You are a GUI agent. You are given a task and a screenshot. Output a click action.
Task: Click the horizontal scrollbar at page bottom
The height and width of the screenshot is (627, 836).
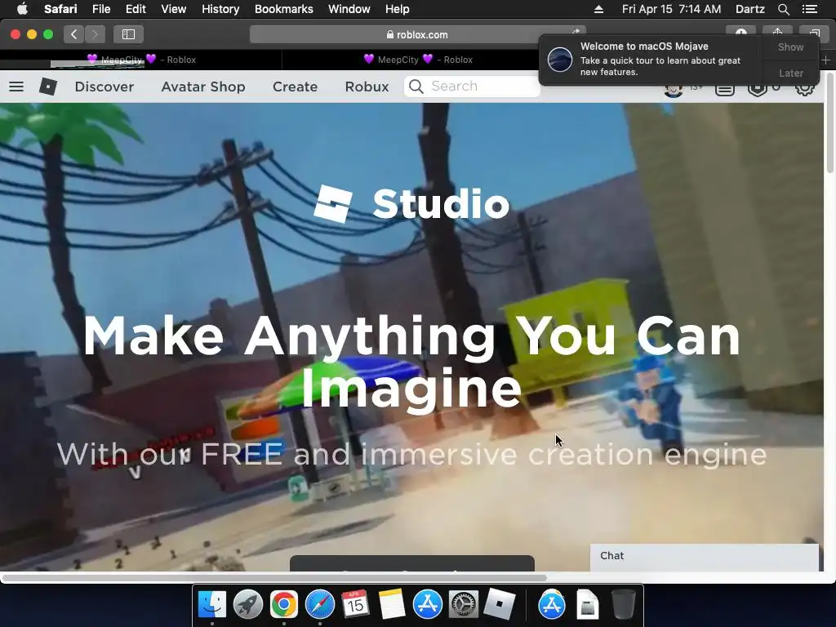pyautogui.click(x=274, y=578)
